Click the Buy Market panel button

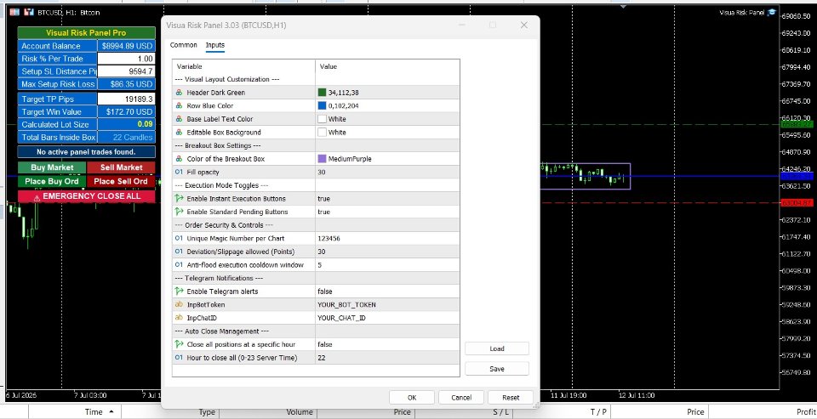[52, 167]
